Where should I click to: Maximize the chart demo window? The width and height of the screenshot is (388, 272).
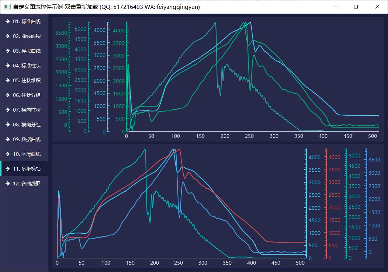point(356,7)
